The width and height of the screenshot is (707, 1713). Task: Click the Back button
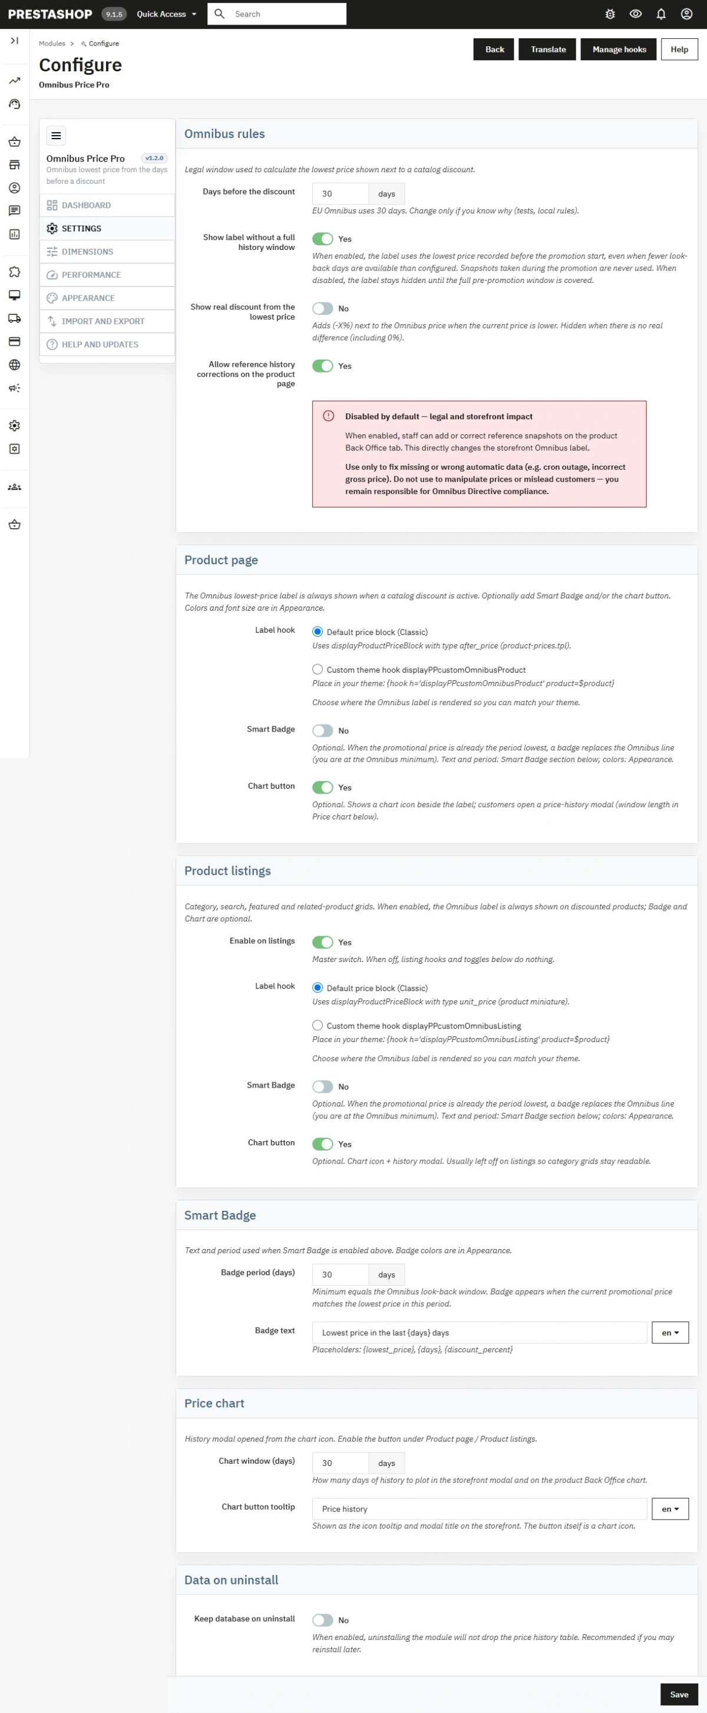[494, 49]
